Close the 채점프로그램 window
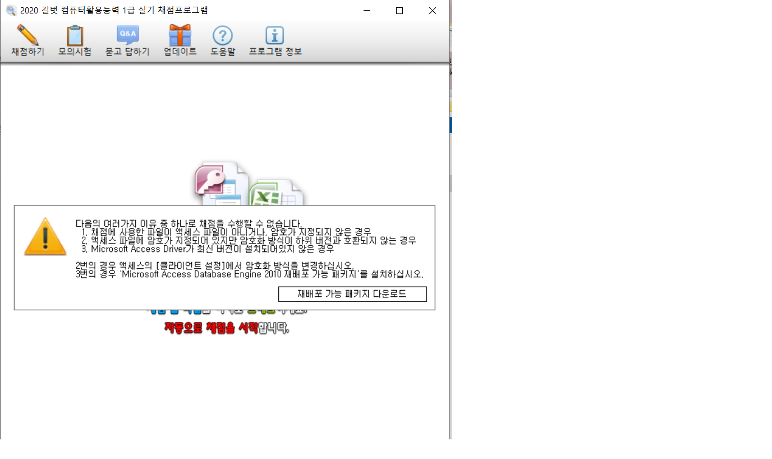The width and height of the screenshot is (772, 459). [x=432, y=11]
